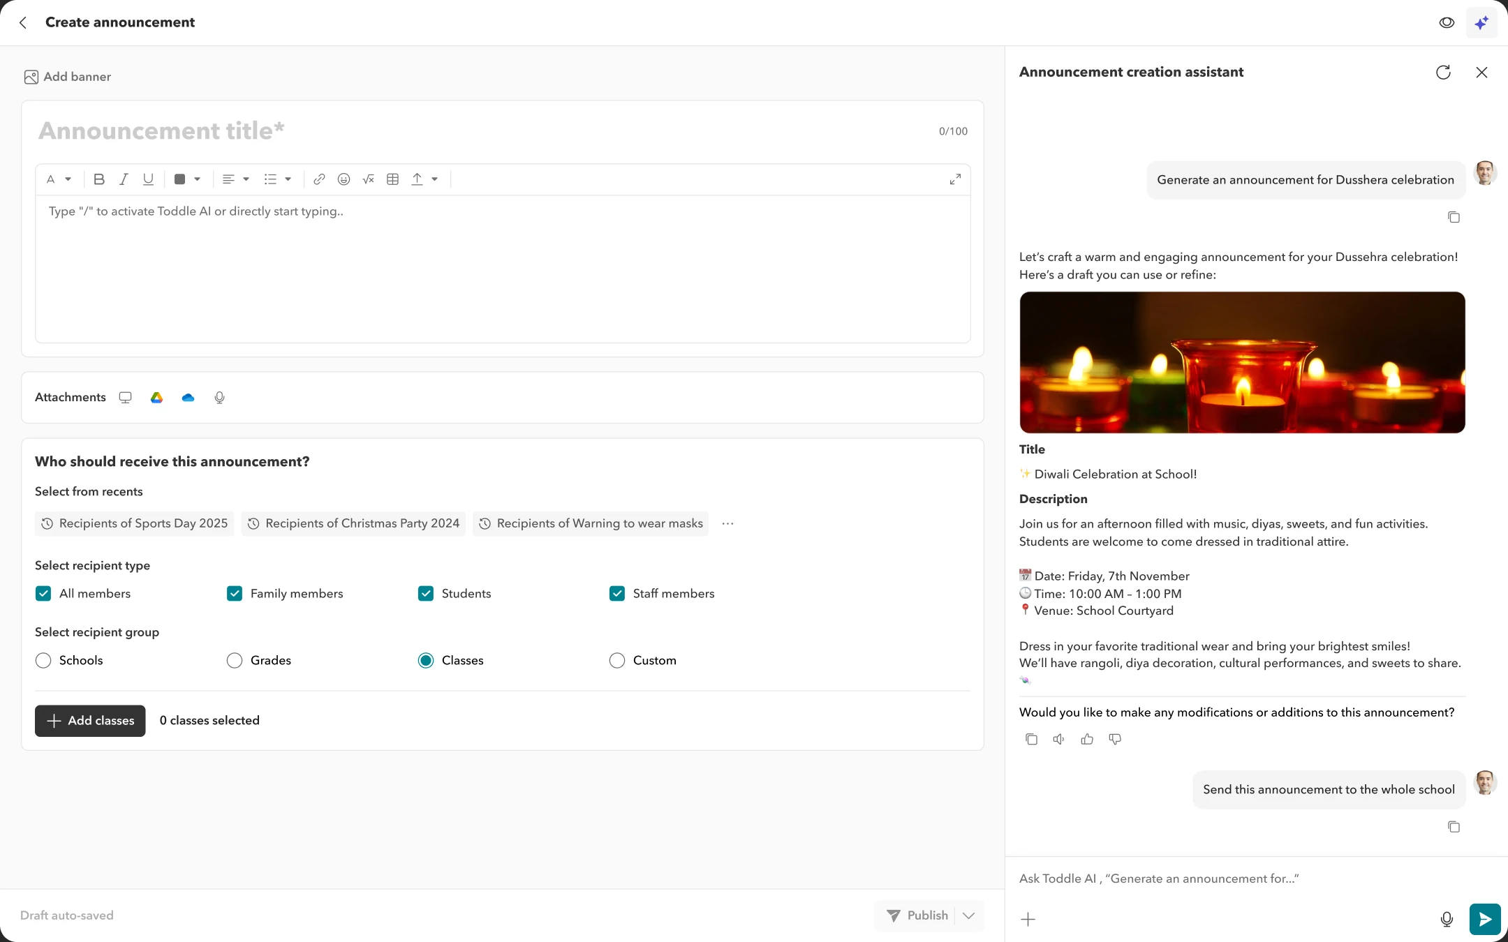Viewport: 1508px width, 942px height.
Task: Open the upload options dropdown
Action: 424,179
